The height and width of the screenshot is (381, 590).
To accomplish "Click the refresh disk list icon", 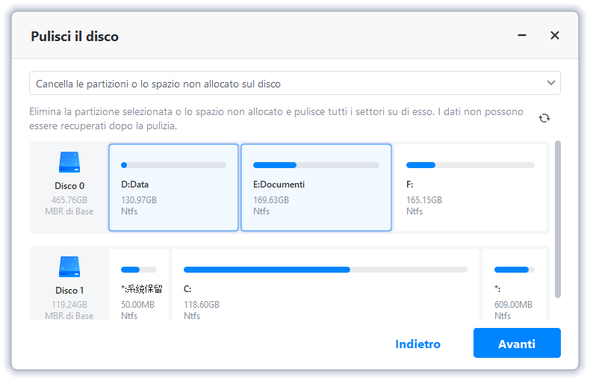I will click(544, 118).
